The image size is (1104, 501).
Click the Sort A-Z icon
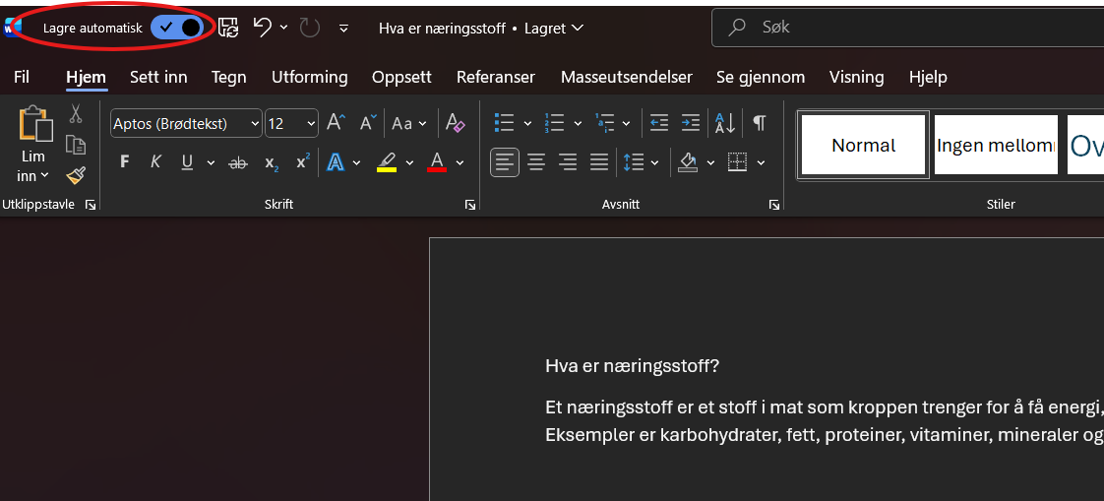[725, 123]
